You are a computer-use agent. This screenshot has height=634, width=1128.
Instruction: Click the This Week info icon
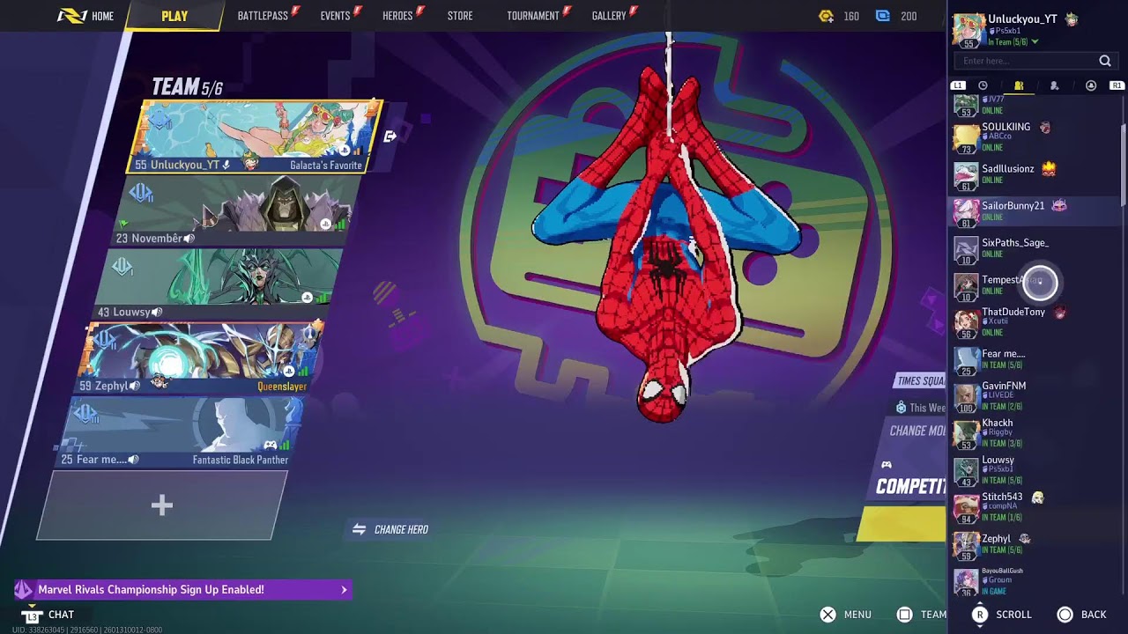[x=901, y=408]
